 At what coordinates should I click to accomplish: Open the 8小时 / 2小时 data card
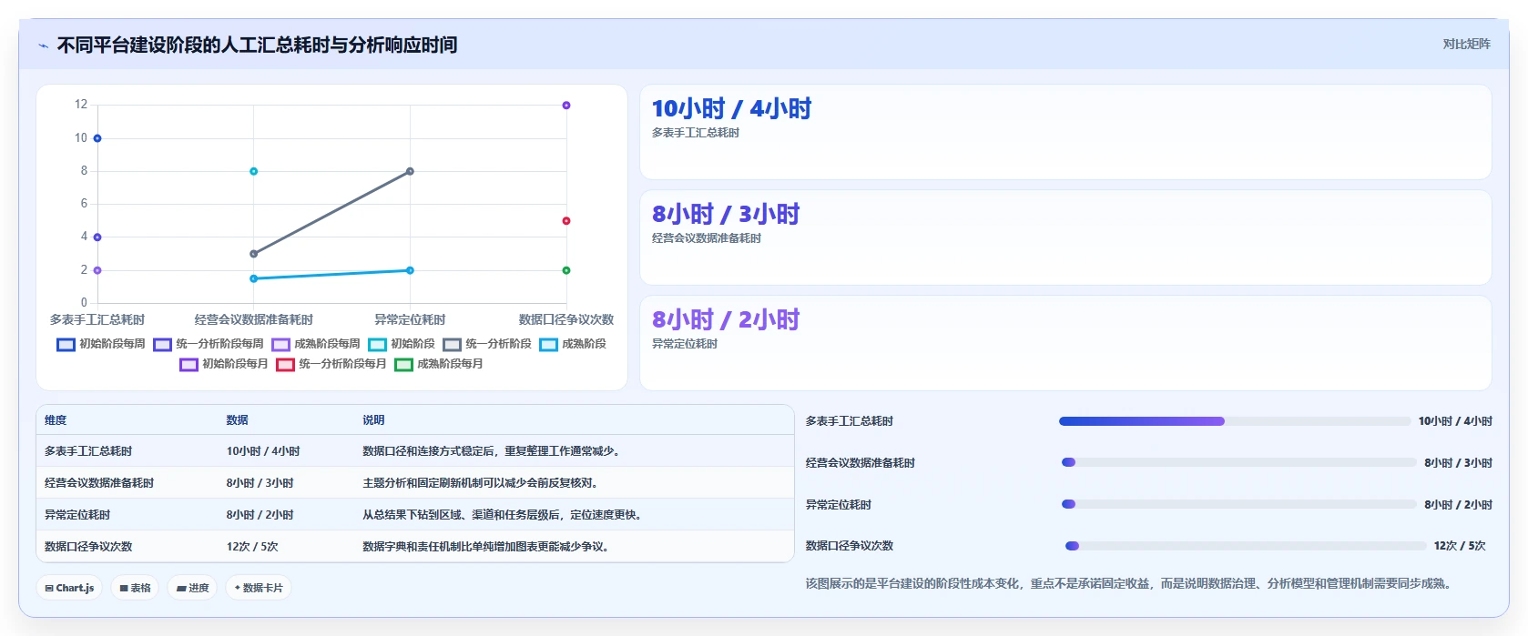[1065, 343]
